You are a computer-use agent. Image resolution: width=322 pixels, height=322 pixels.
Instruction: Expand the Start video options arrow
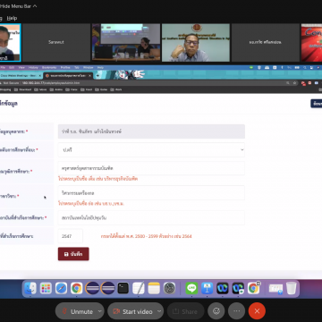[x=159, y=311]
